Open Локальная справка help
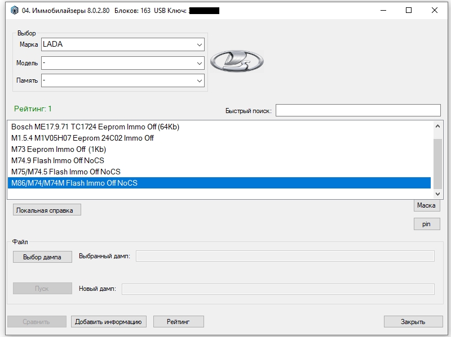451x337 pixels. [x=47, y=210]
